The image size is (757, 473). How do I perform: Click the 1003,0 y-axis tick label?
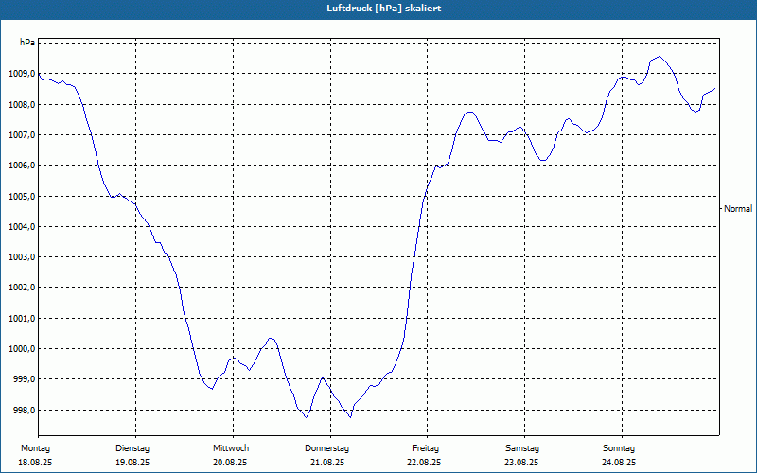point(22,257)
